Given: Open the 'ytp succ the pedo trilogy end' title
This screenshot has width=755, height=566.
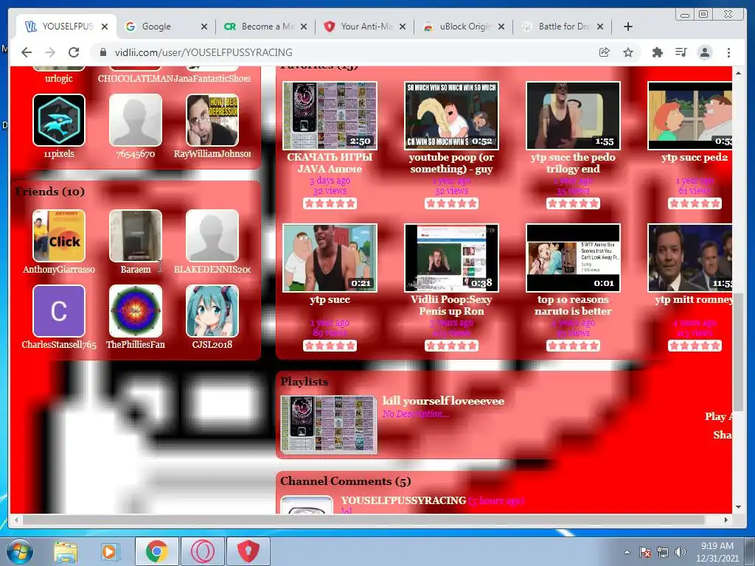Looking at the screenshot, I should tap(573, 163).
